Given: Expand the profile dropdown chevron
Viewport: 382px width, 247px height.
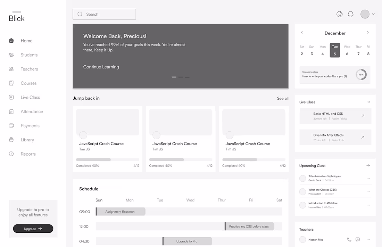Looking at the screenshot, I should tap(373, 14).
